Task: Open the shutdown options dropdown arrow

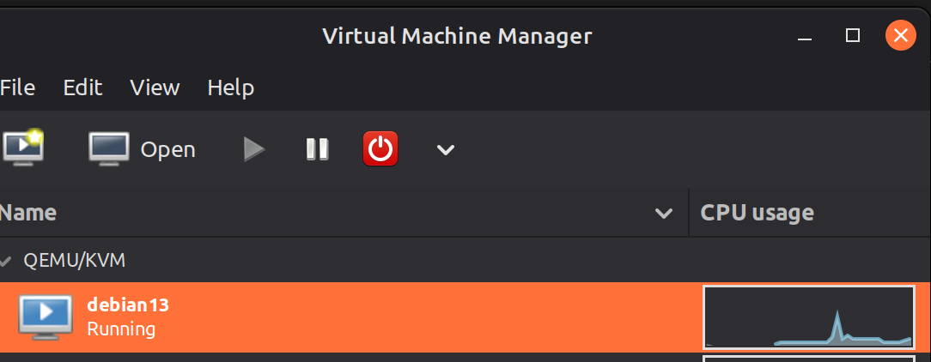Action: pyautogui.click(x=445, y=150)
